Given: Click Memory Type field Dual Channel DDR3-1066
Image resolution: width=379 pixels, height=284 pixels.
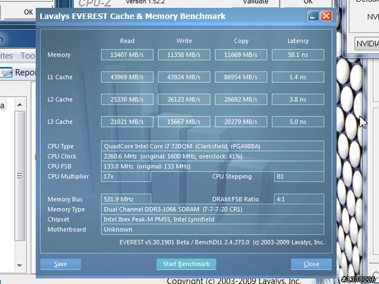Looking at the screenshot, I should 213,209.
